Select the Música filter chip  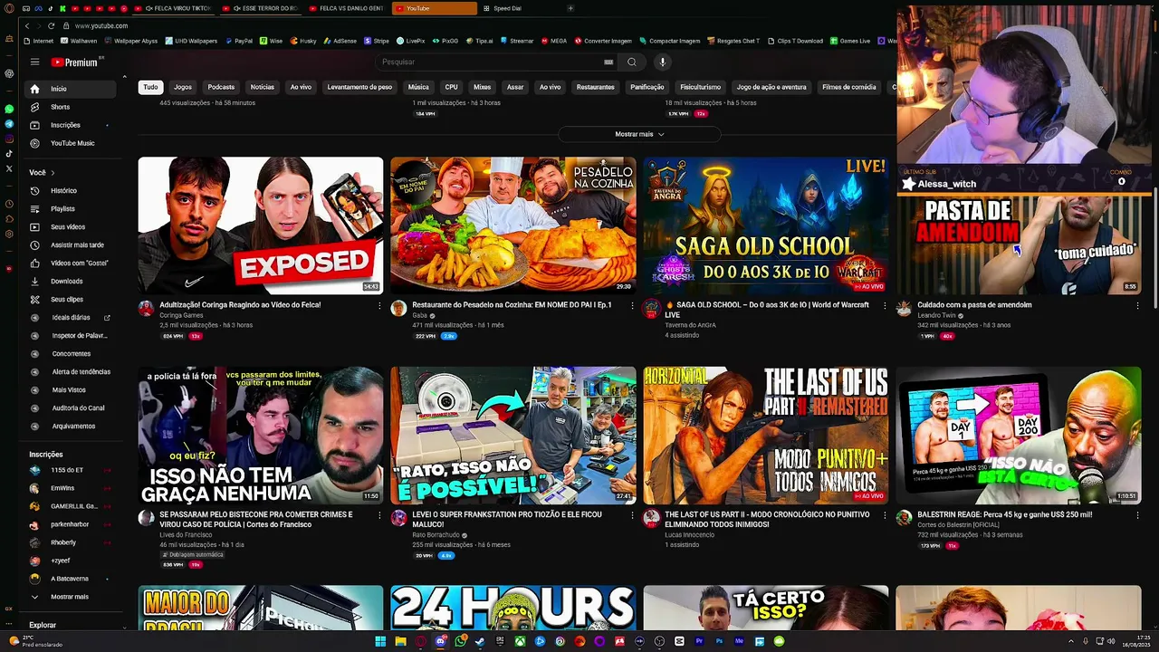418,87
